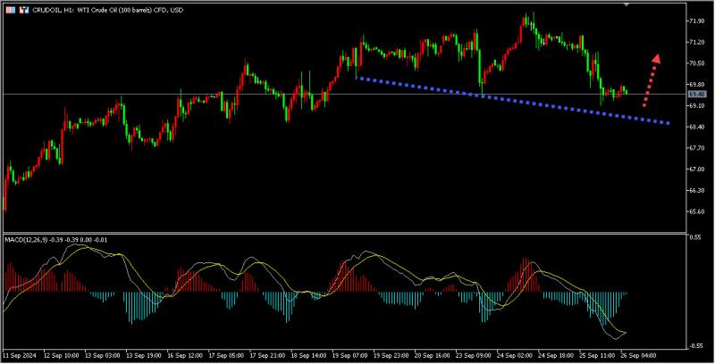Viewport: 715px width, 364px height.
Task: Click the 69.80 price scale label
Action: point(698,85)
